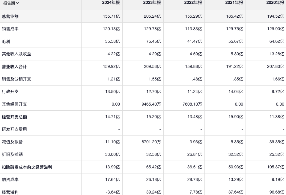This screenshot has width=286, height=195.
Task: Click the 2022年报 column header
Action: pos(193,3)
